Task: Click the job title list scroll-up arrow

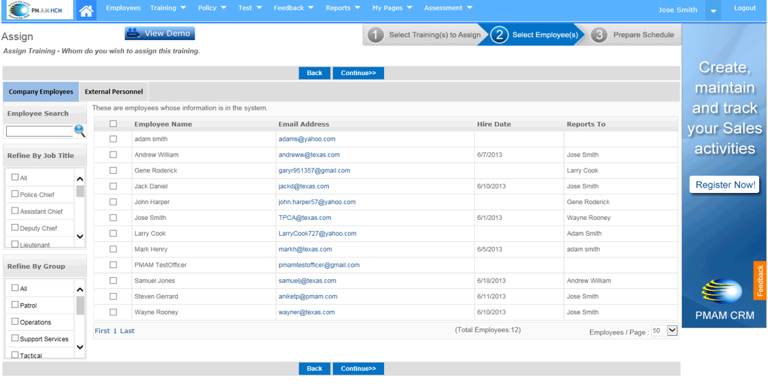Action: [x=81, y=179]
